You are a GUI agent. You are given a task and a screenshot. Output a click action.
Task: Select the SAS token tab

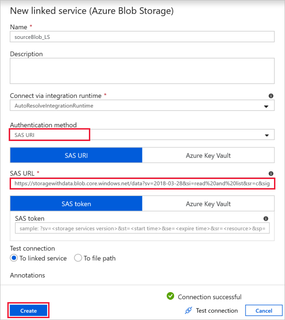click(x=77, y=204)
